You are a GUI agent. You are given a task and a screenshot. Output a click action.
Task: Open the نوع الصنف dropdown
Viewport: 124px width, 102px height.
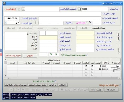pos(6,23)
